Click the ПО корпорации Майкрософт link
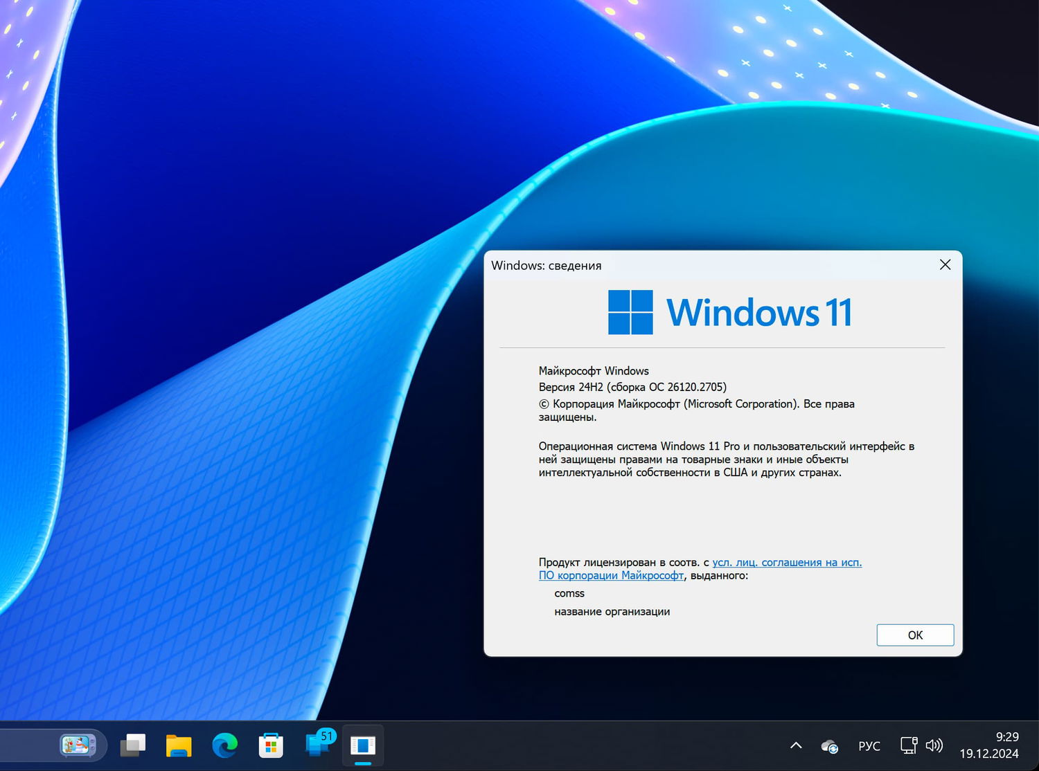Screen dimensions: 1039x771 click(611, 575)
